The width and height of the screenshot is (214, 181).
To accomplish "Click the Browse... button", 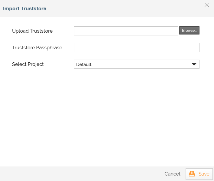I will [189, 30].
